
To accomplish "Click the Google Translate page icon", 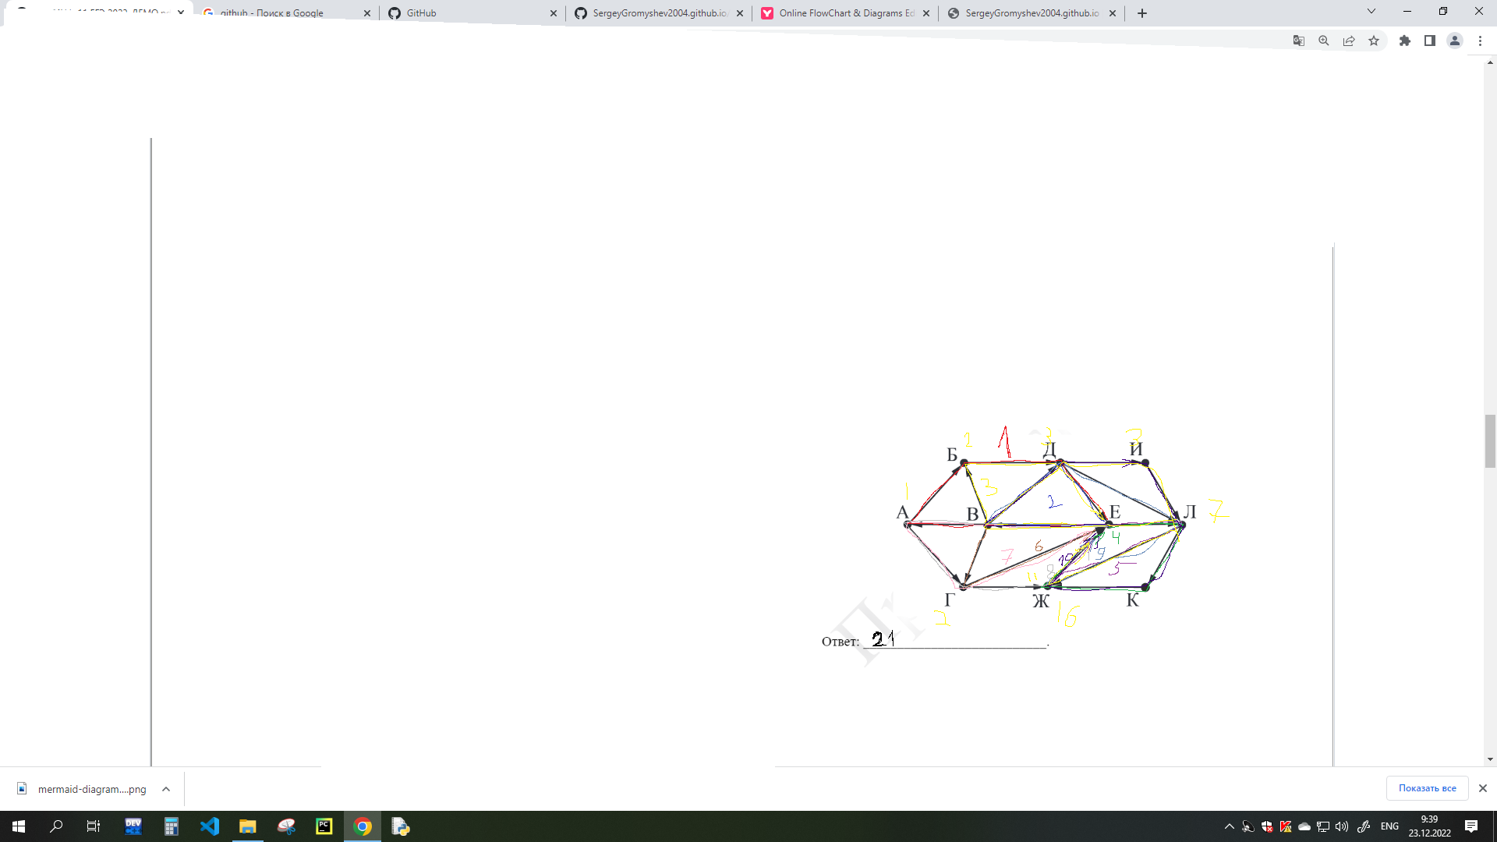I will (x=1299, y=41).
